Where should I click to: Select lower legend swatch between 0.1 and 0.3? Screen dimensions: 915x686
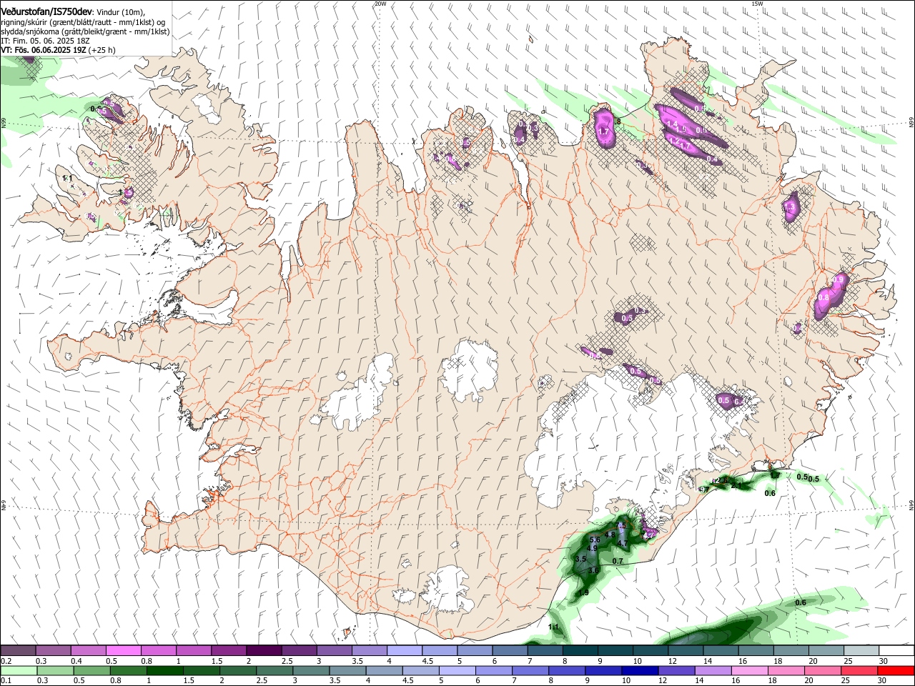pyautogui.click(x=19, y=670)
